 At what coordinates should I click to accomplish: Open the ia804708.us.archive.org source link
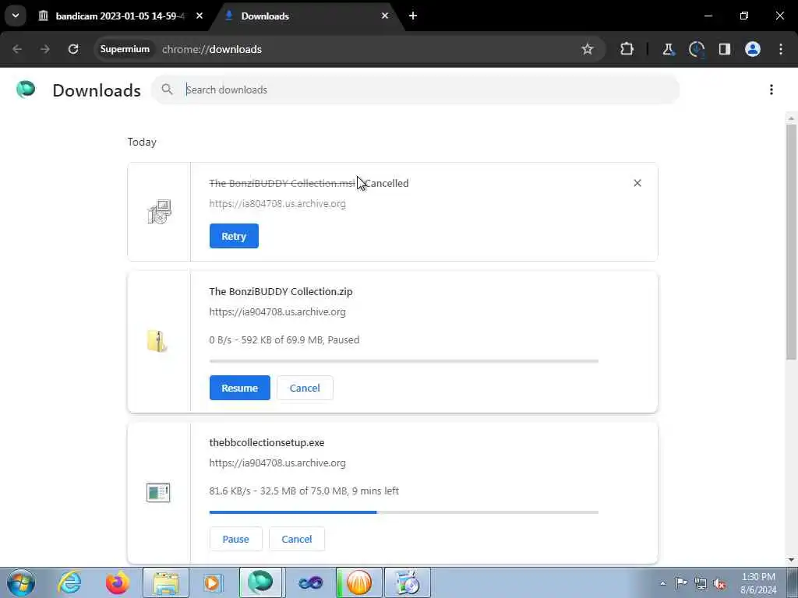(277, 203)
